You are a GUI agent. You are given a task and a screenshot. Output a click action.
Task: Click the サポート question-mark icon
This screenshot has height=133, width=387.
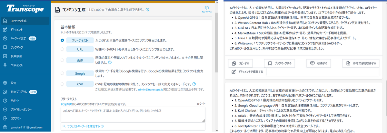pyautogui.click(x=5, y=100)
